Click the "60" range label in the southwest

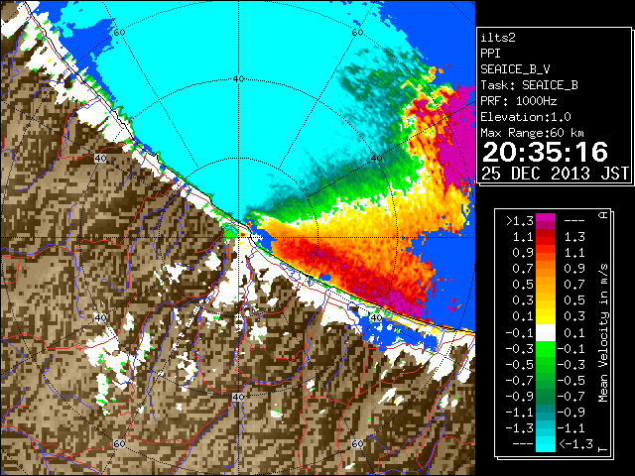click(119, 444)
